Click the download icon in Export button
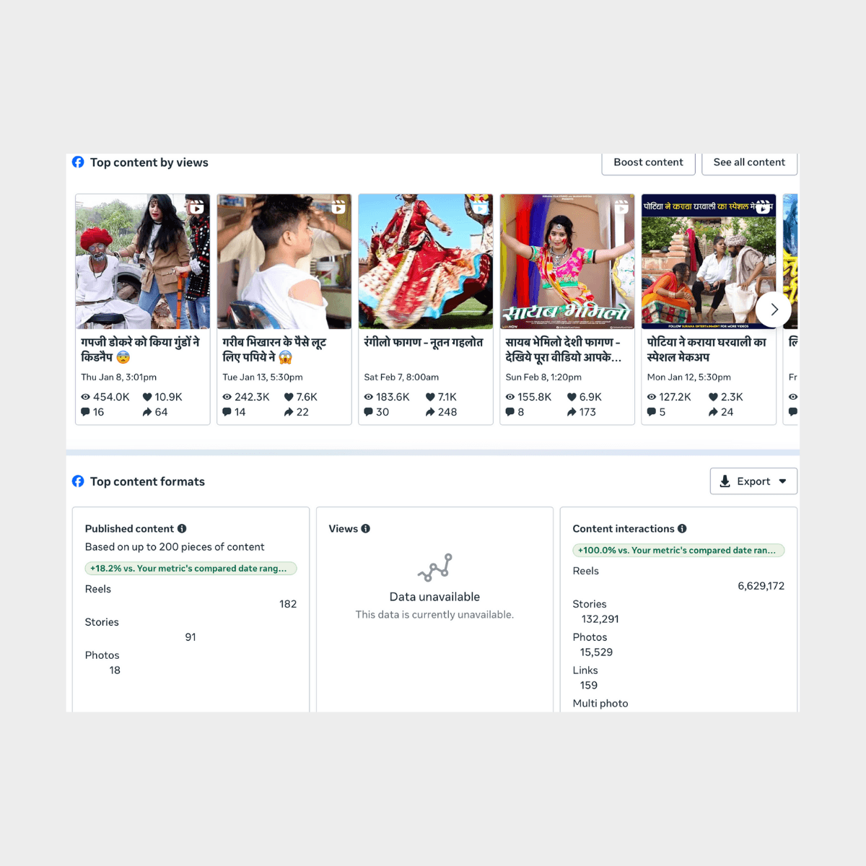The image size is (866, 866). (x=725, y=481)
